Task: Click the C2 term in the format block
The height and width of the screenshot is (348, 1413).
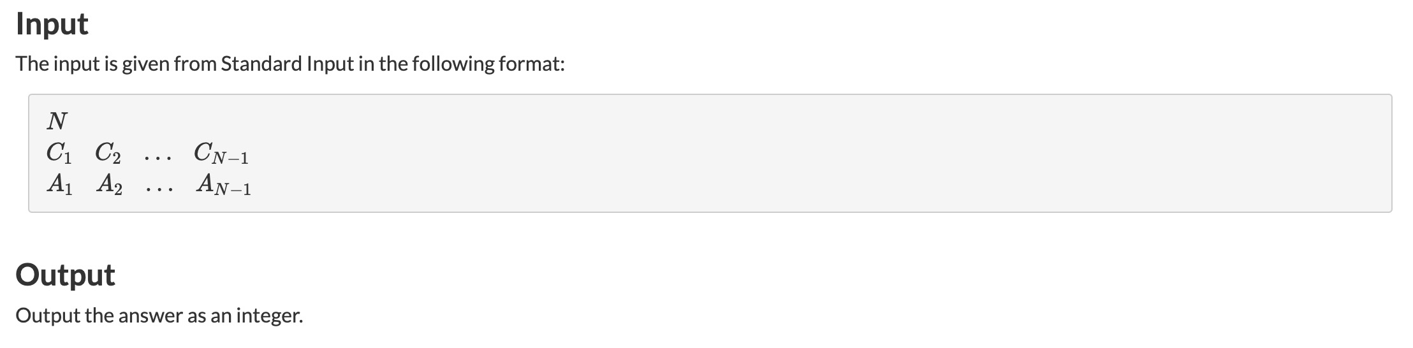Action: 109,154
